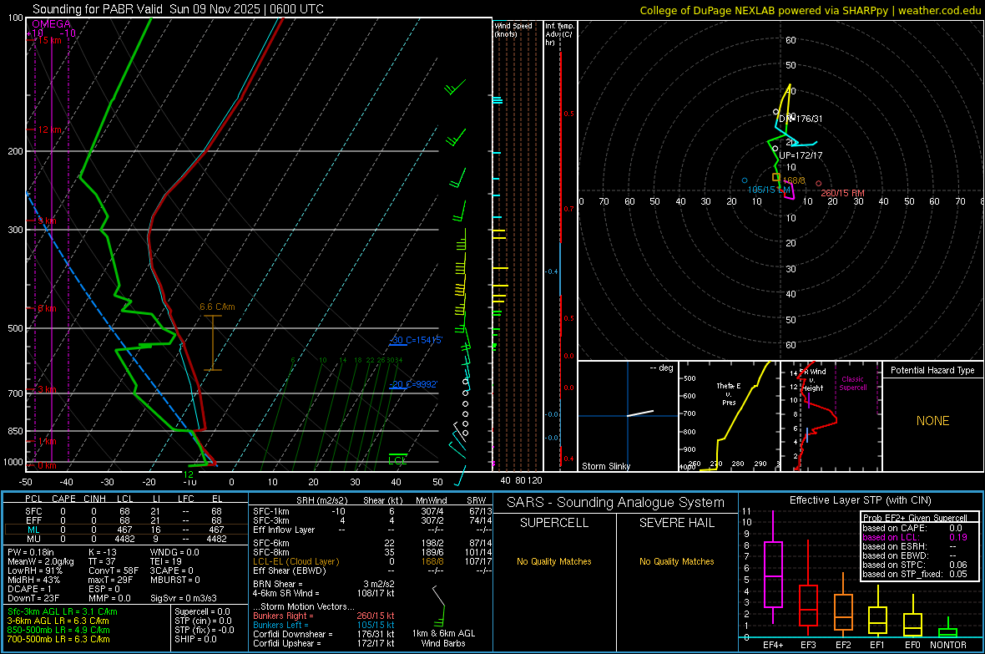Click the K = -13 index
Image resolution: width=985 pixels, height=654 pixels.
click(x=103, y=552)
